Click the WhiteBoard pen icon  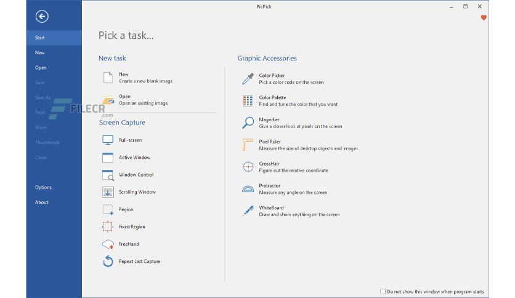pyautogui.click(x=248, y=211)
